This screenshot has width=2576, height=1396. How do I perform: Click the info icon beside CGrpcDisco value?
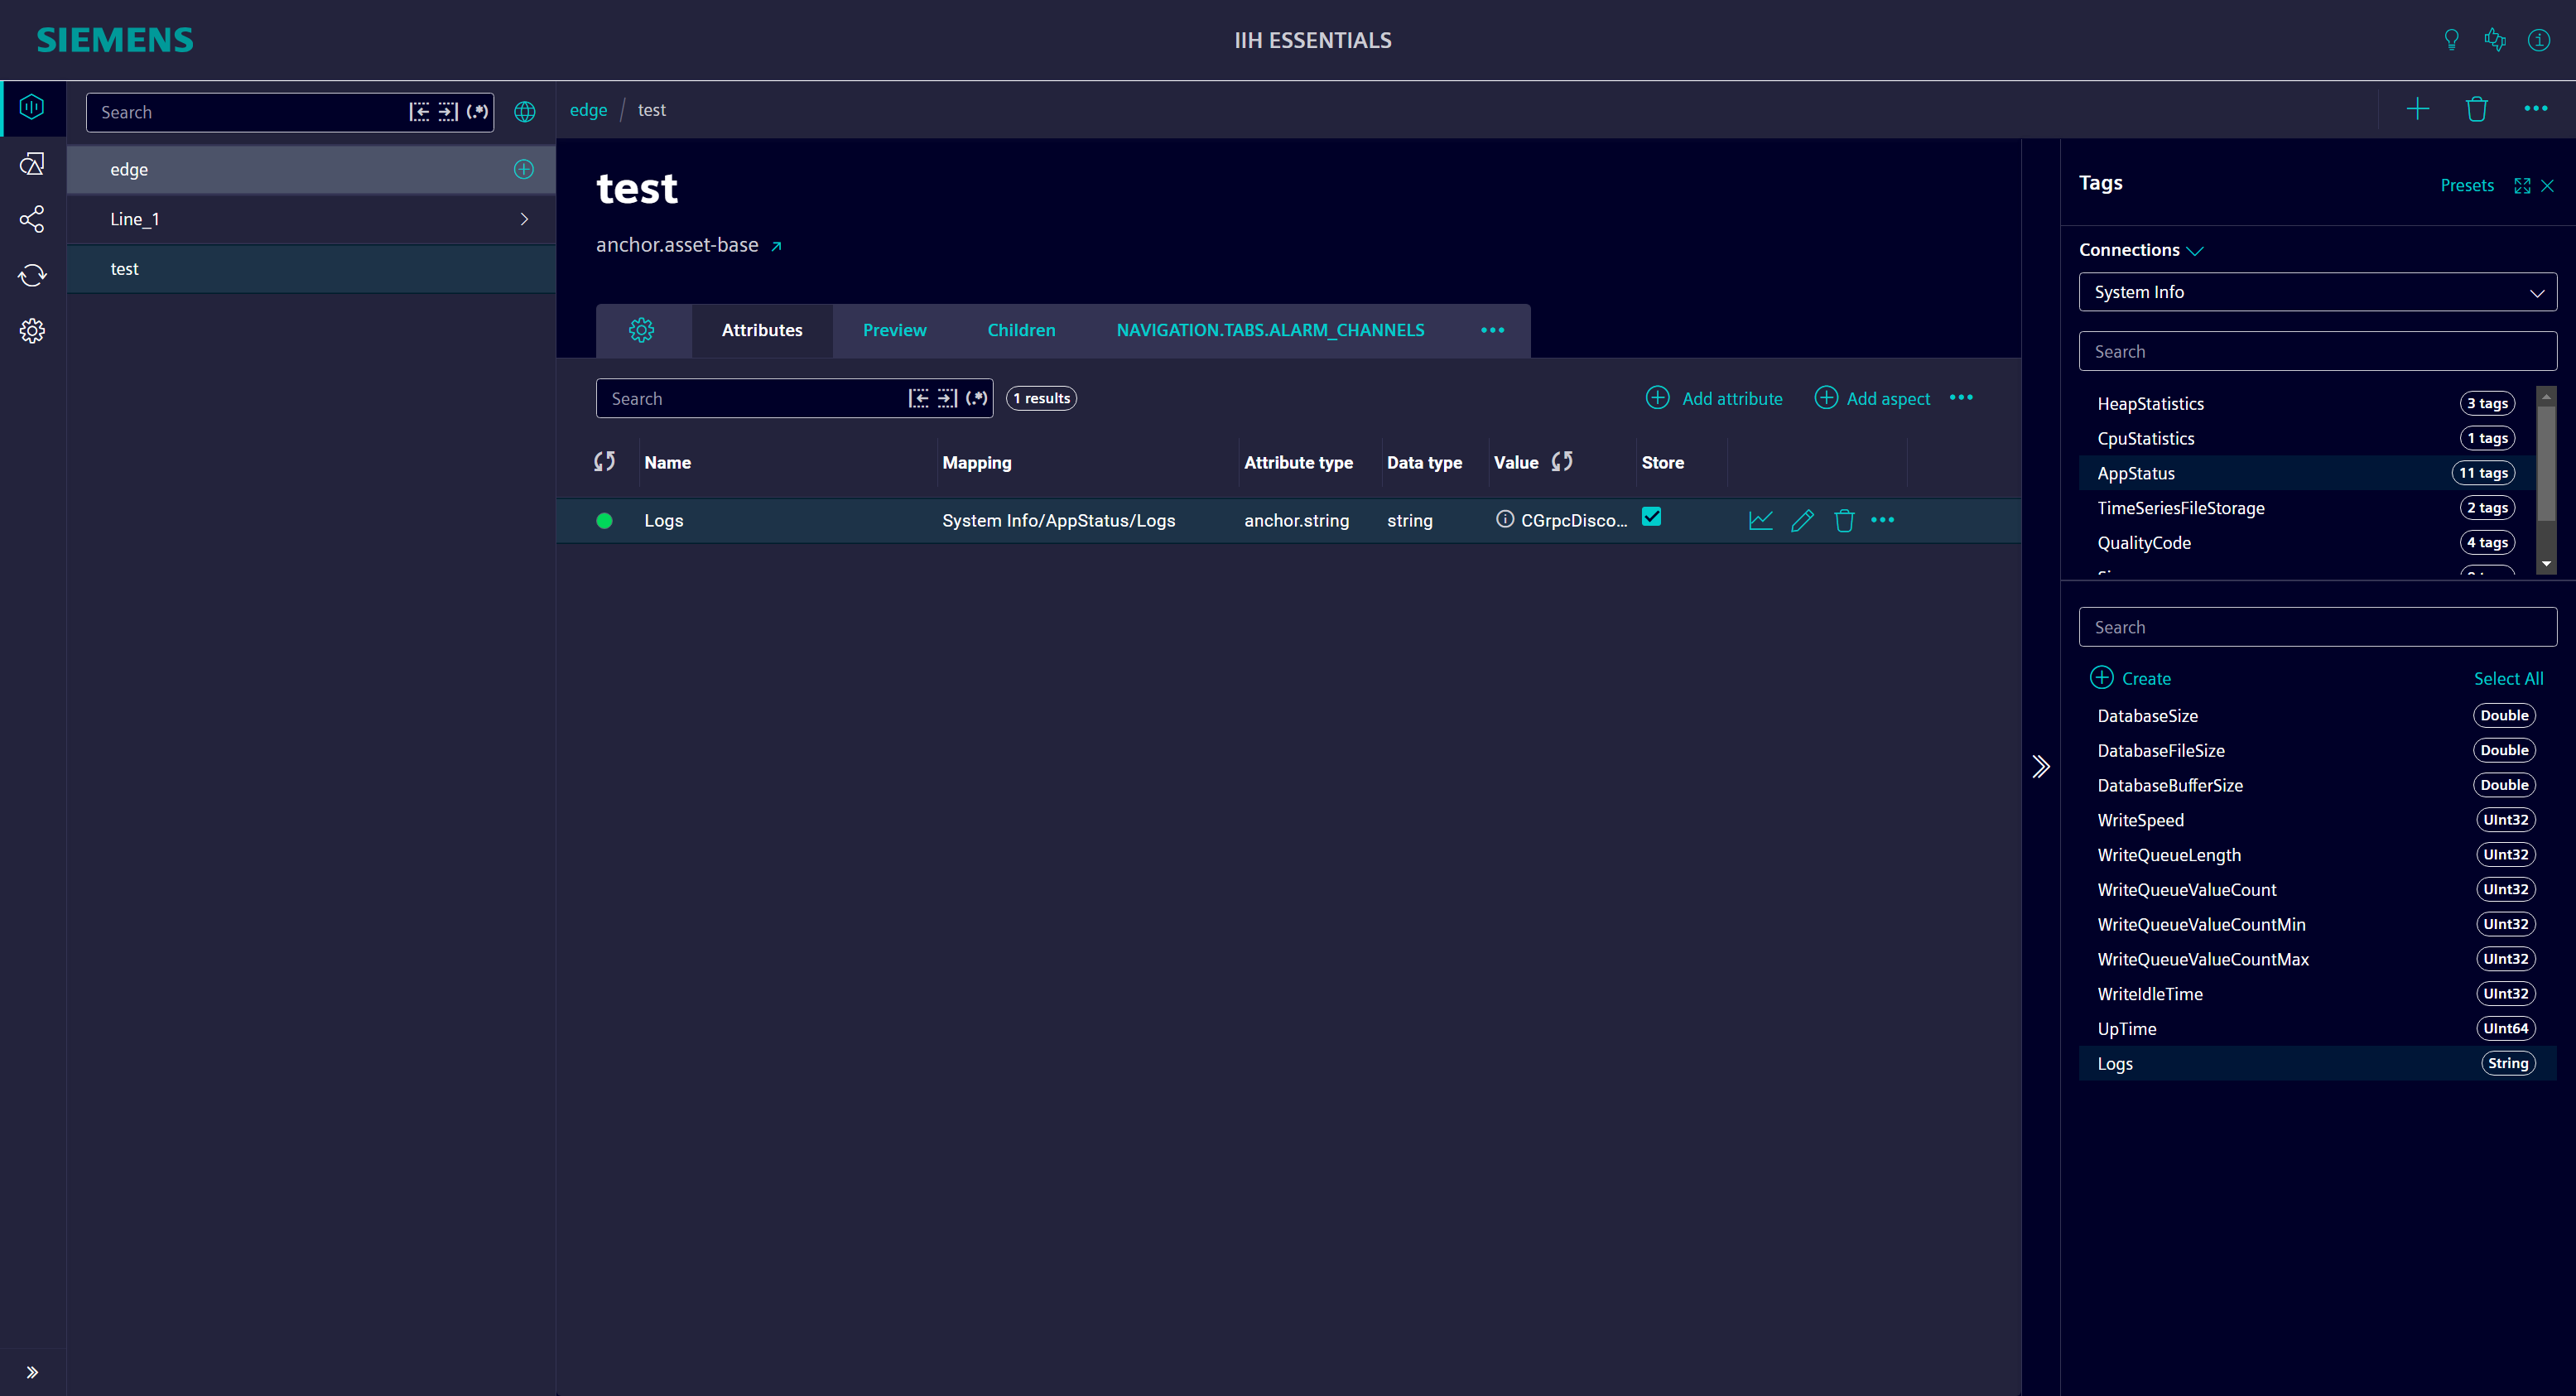tap(1505, 519)
